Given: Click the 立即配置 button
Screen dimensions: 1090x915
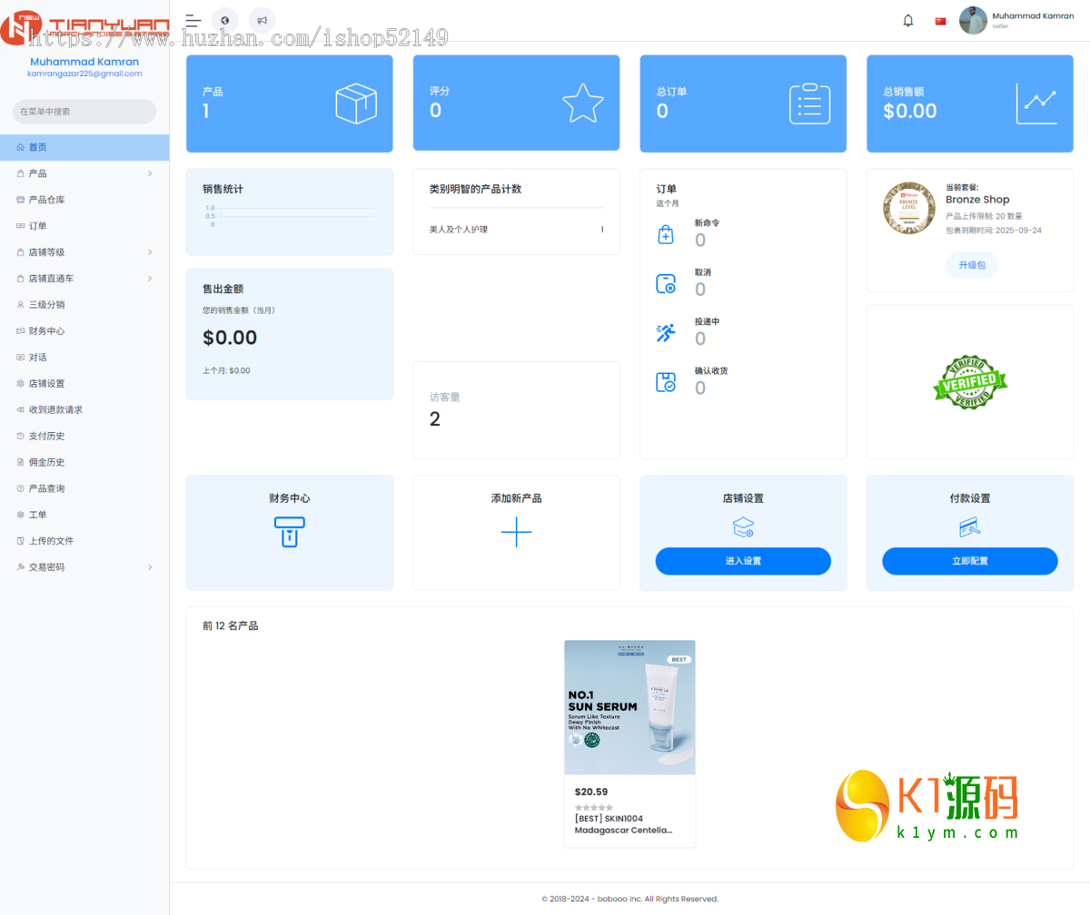Looking at the screenshot, I should tap(970, 561).
